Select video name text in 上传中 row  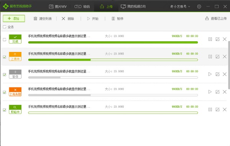(x=59, y=54)
